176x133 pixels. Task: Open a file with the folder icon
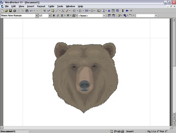(6, 11)
